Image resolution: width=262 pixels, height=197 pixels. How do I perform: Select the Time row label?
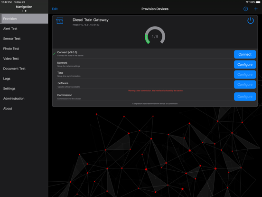[x=60, y=73]
